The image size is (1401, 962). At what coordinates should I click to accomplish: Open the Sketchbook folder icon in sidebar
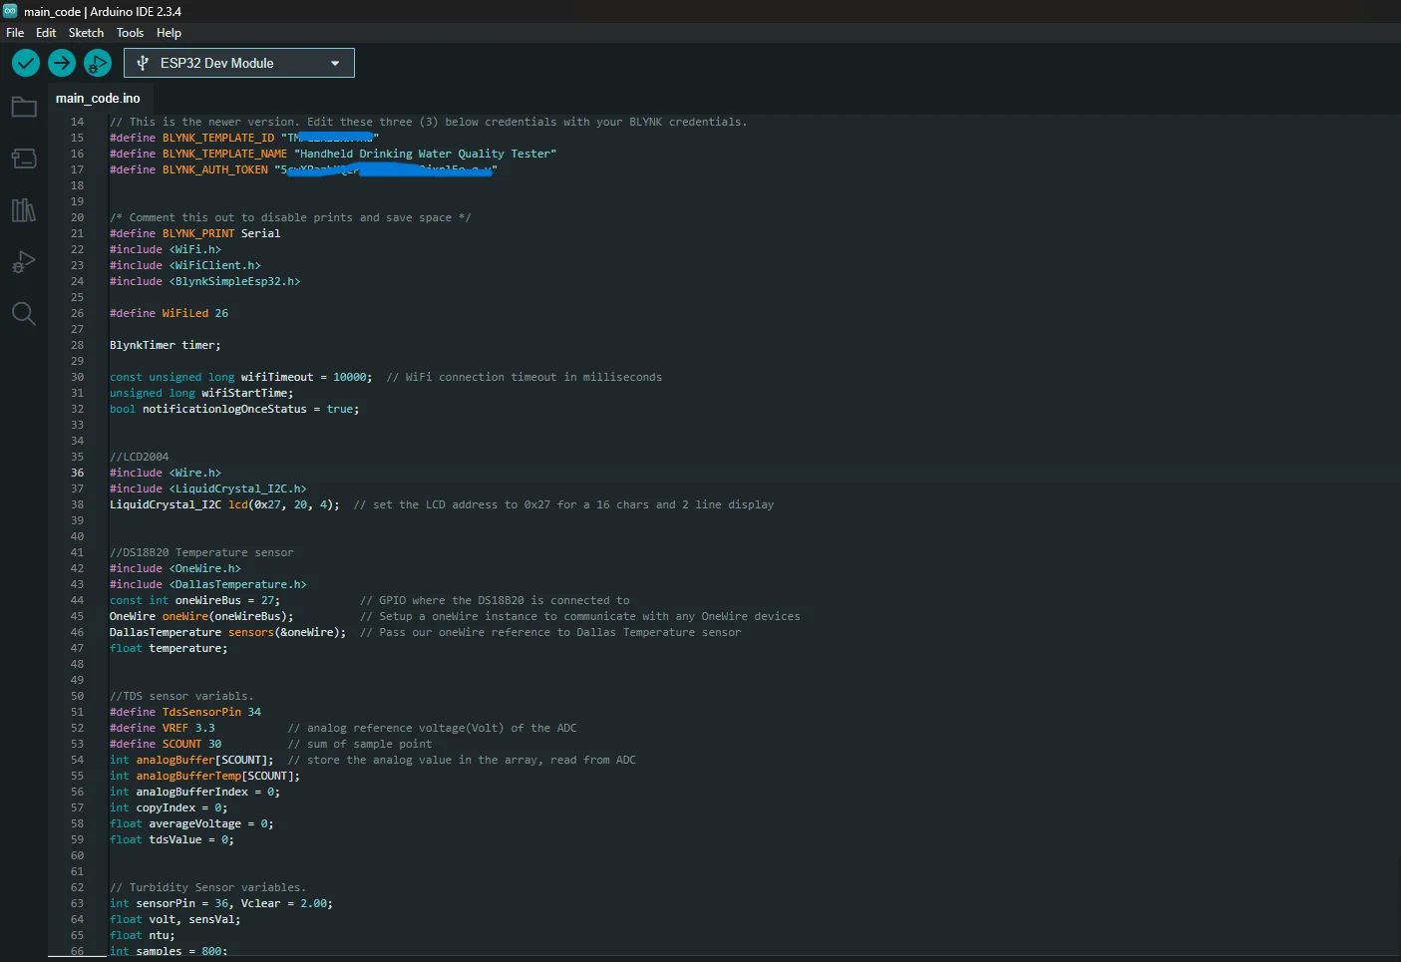[x=24, y=107]
